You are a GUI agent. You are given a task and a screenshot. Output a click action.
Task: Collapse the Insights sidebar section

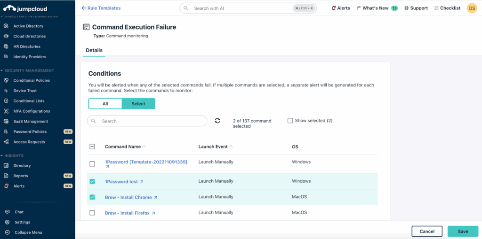point(2,155)
